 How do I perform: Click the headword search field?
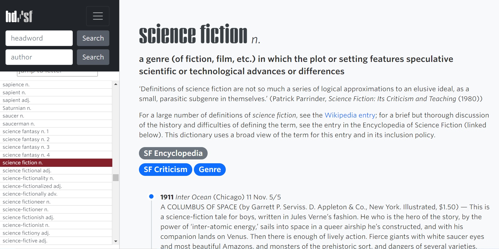click(39, 38)
